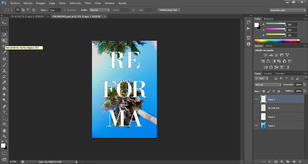
Task: Switch to the Trazados tab
Action: (280, 74)
